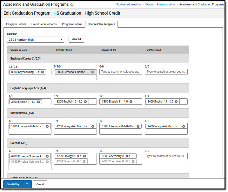Screen dimensions: 228x192
Task: Focus Business/Career Grade 12 course search field
Action: pos(166,72)
